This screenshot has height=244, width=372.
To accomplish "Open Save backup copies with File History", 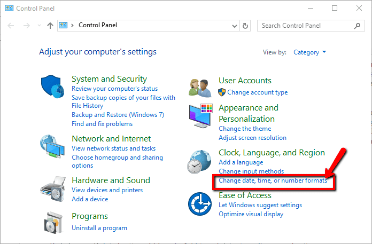I will click(123, 101).
